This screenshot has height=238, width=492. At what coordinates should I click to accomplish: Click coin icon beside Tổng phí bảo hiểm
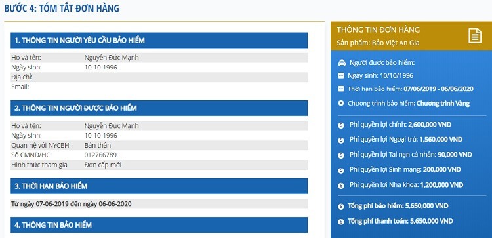pyautogui.click(x=341, y=207)
